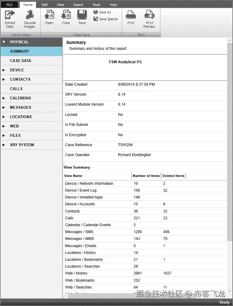Select CALLS in the sidebar

click(31, 89)
